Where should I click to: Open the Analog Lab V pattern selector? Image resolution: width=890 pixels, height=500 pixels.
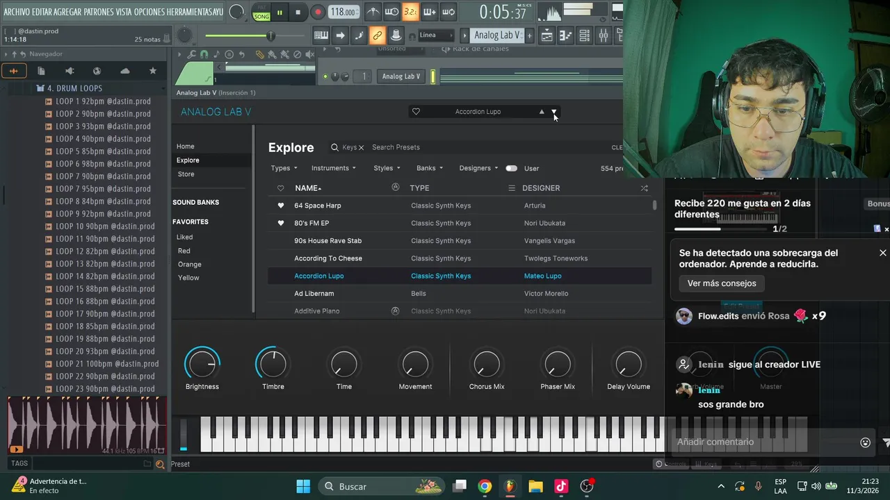click(496, 35)
